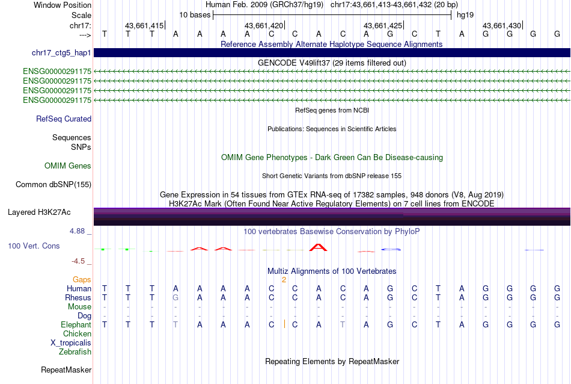Click the 100 Vert. Cons label
This screenshot has width=571, height=384.
point(34,246)
